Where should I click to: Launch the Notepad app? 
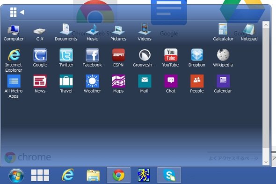pos(249,33)
